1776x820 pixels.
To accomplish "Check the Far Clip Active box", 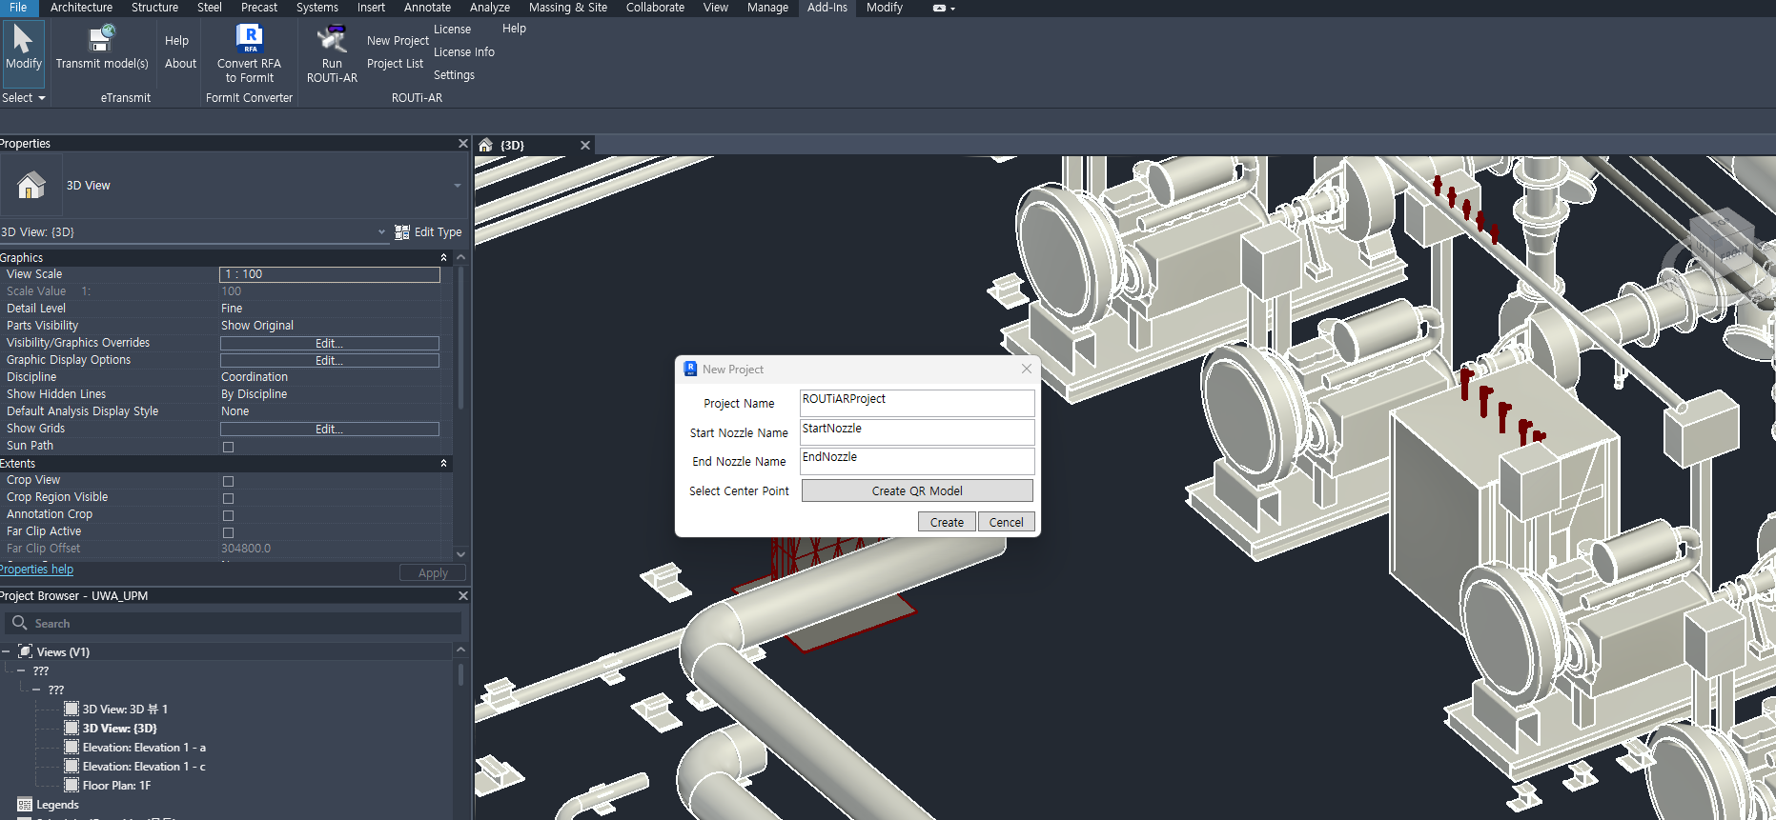I will click(x=228, y=532).
